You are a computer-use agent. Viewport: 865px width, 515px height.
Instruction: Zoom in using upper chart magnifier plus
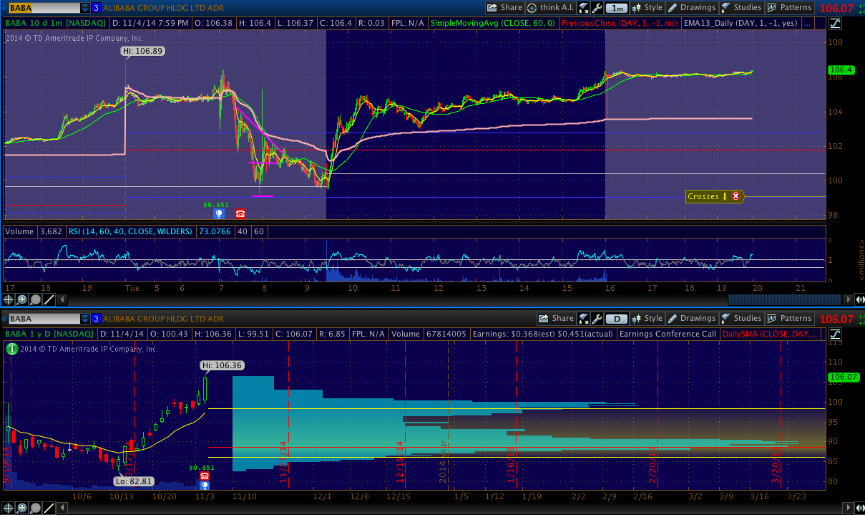(x=22, y=300)
